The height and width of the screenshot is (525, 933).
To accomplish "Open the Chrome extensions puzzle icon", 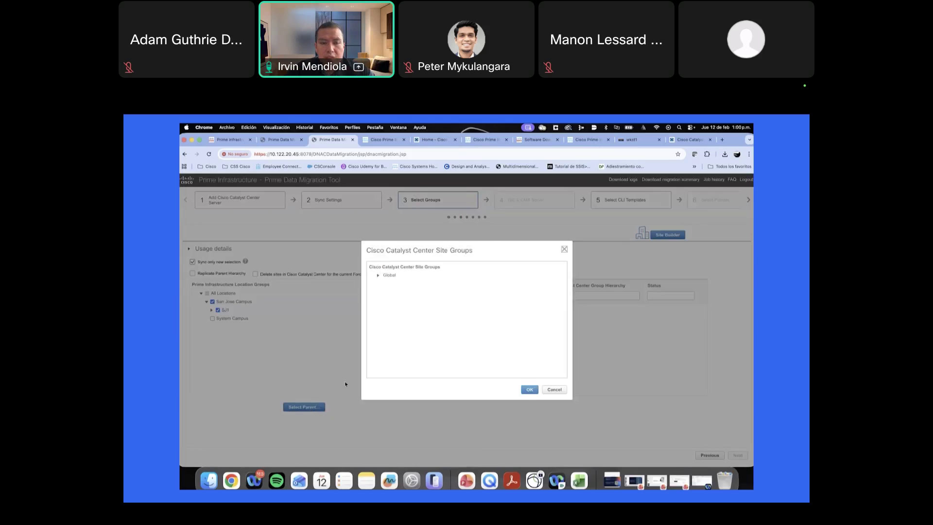I will click(707, 154).
